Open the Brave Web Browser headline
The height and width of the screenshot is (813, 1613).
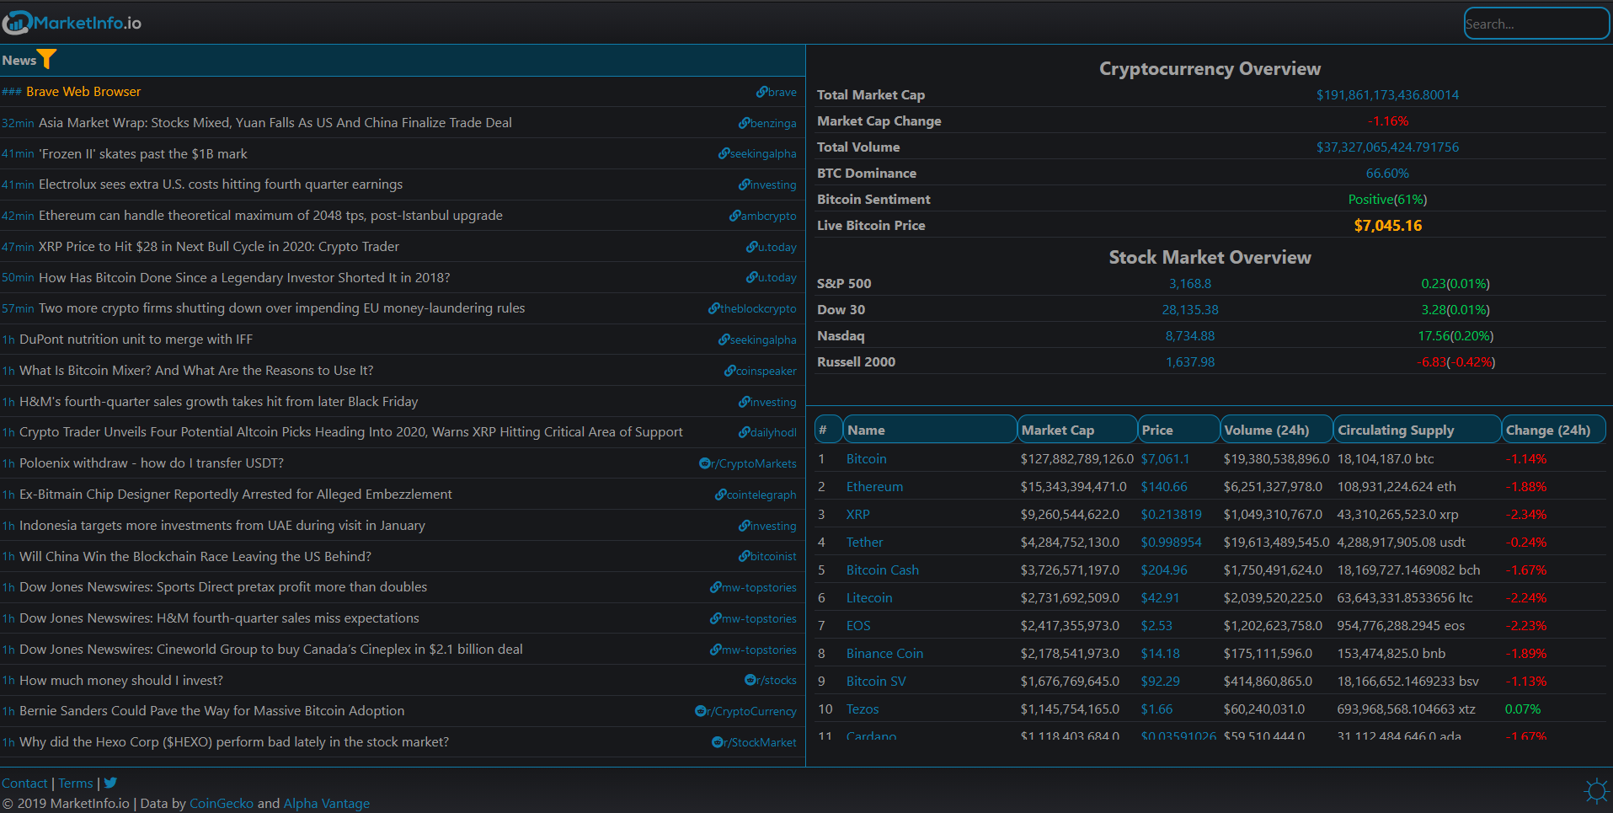83,92
